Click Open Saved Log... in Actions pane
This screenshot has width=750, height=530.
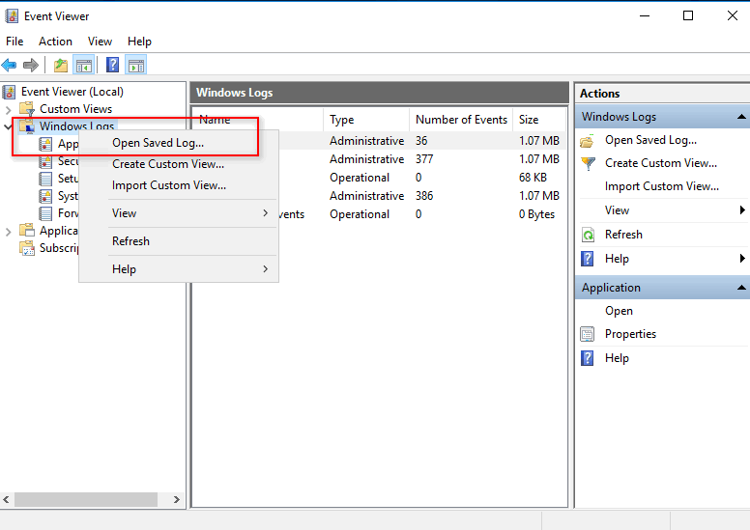pos(650,140)
